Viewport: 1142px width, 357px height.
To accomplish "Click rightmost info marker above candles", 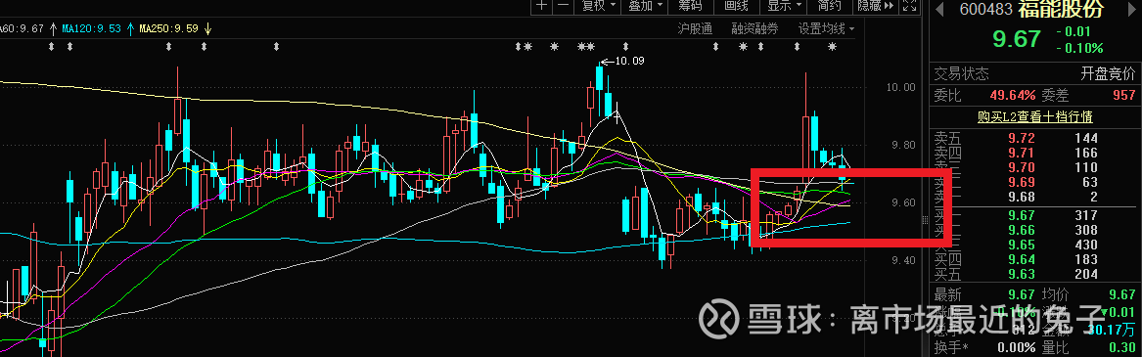I will coord(833,47).
